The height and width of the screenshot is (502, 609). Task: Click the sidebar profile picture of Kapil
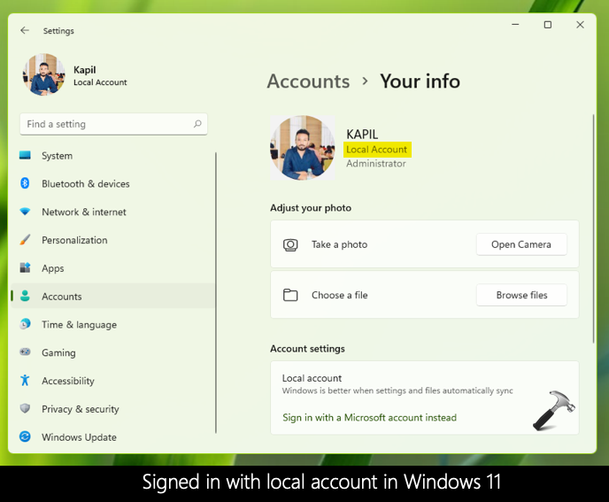pyautogui.click(x=44, y=74)
